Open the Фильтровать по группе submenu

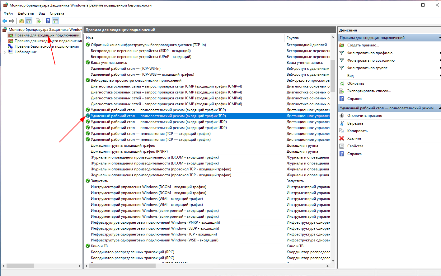(367, 68)
